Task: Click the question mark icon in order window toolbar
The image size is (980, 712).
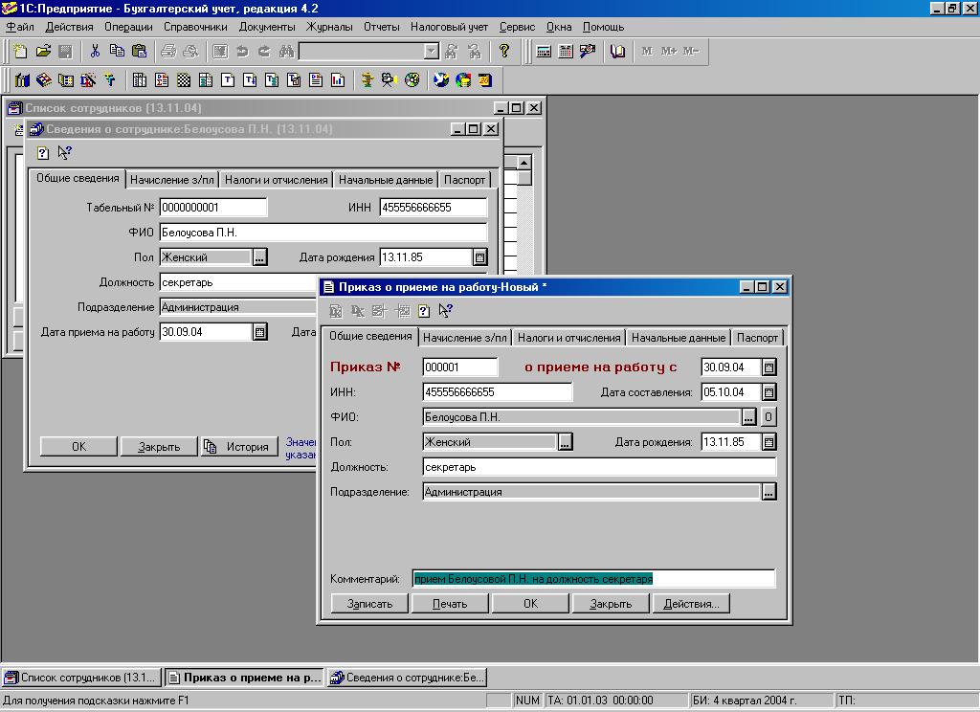Action: pos(424,311)
